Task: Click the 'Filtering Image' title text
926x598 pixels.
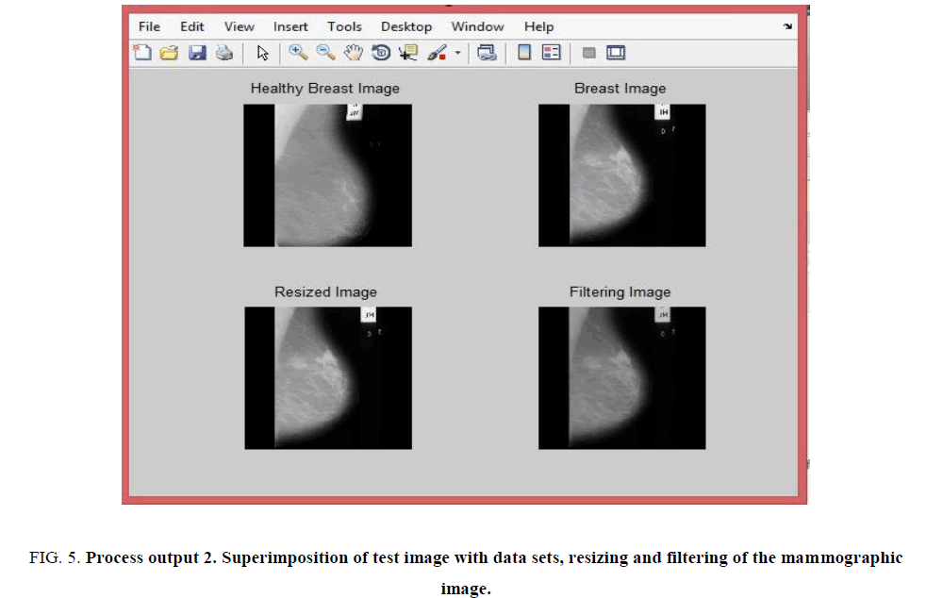Action: click(620, 291)
